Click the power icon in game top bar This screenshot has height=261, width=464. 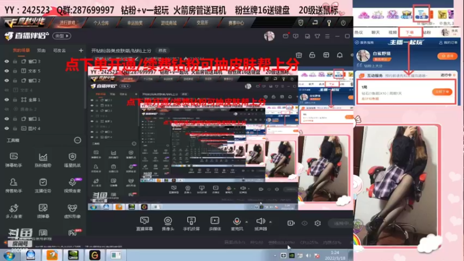pos(343,23)
